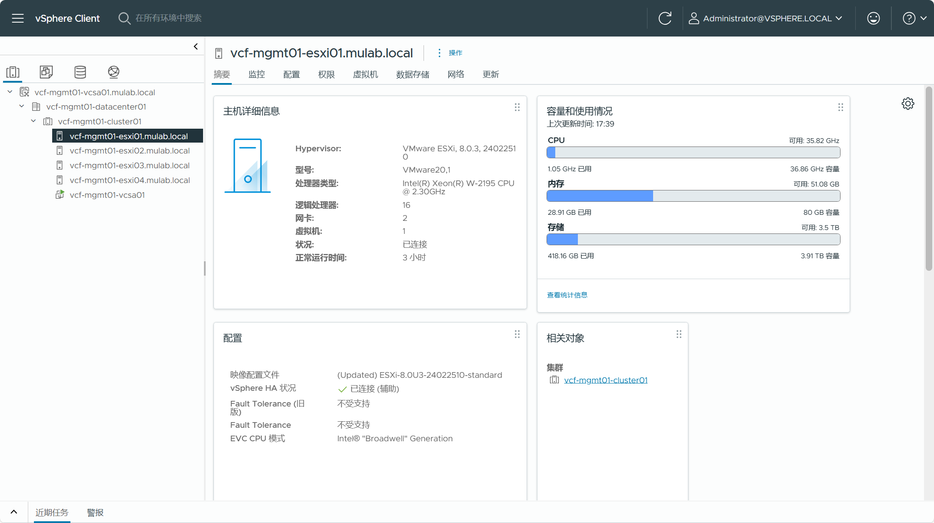Click the green vSphere HA checkmark icon
This screenshot has height=523, width=934.
pyautogui.click(x=342, y=389)
